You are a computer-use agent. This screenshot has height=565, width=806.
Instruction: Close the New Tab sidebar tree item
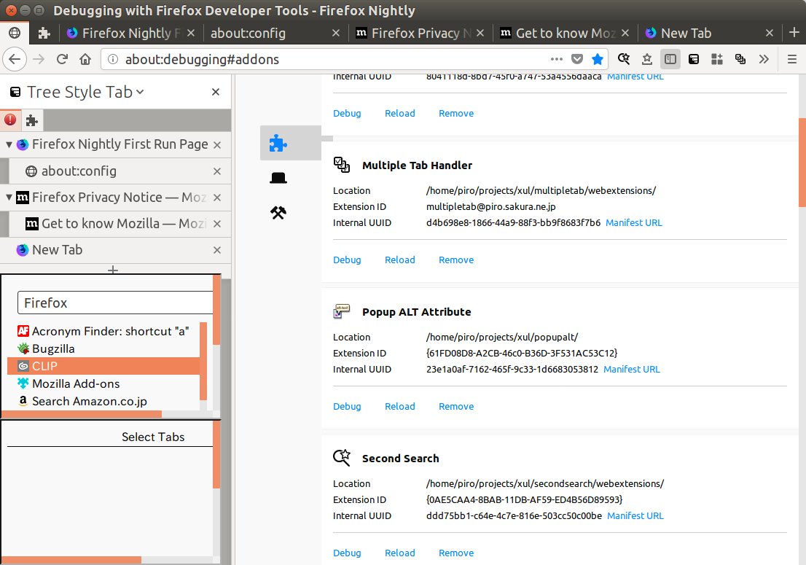click(217, 250)
